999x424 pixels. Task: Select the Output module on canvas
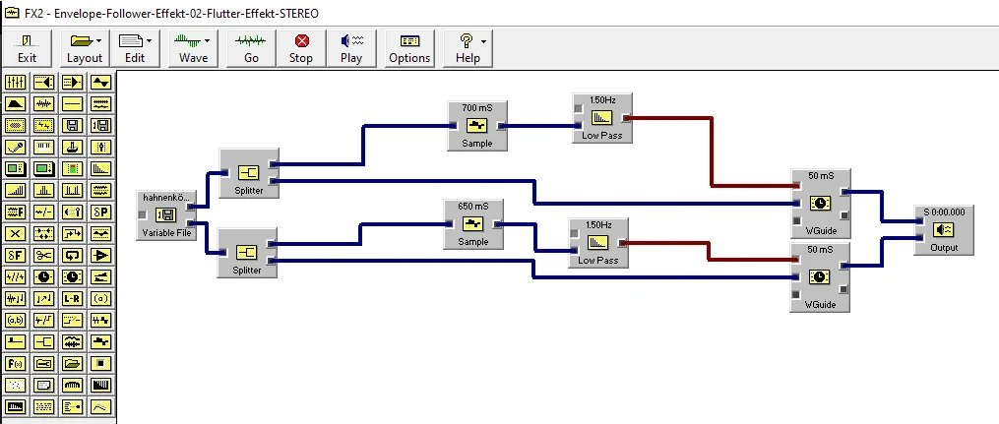tap(944, 230)
